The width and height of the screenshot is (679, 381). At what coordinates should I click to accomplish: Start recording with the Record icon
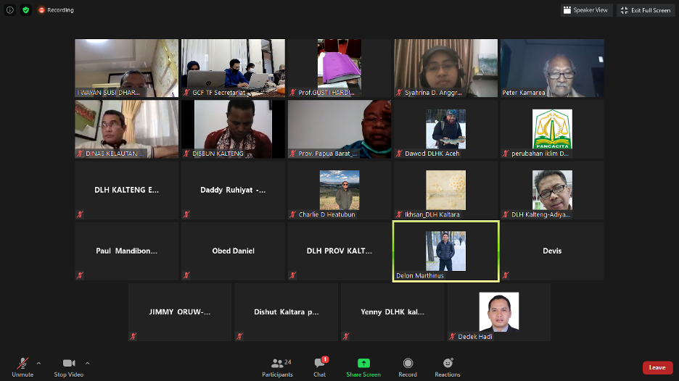point(408,363)
